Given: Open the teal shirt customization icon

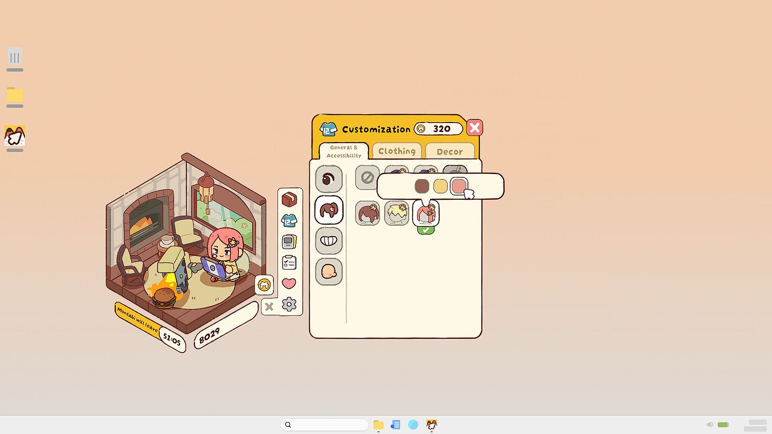Looking at the screenshot, I should coord(289,220).
